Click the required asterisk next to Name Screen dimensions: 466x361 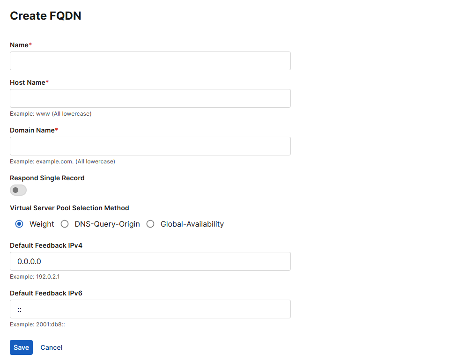pos(31,44)
